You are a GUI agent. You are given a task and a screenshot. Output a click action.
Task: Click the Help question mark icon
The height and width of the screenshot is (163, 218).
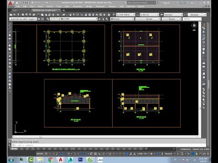pos(192,3)
